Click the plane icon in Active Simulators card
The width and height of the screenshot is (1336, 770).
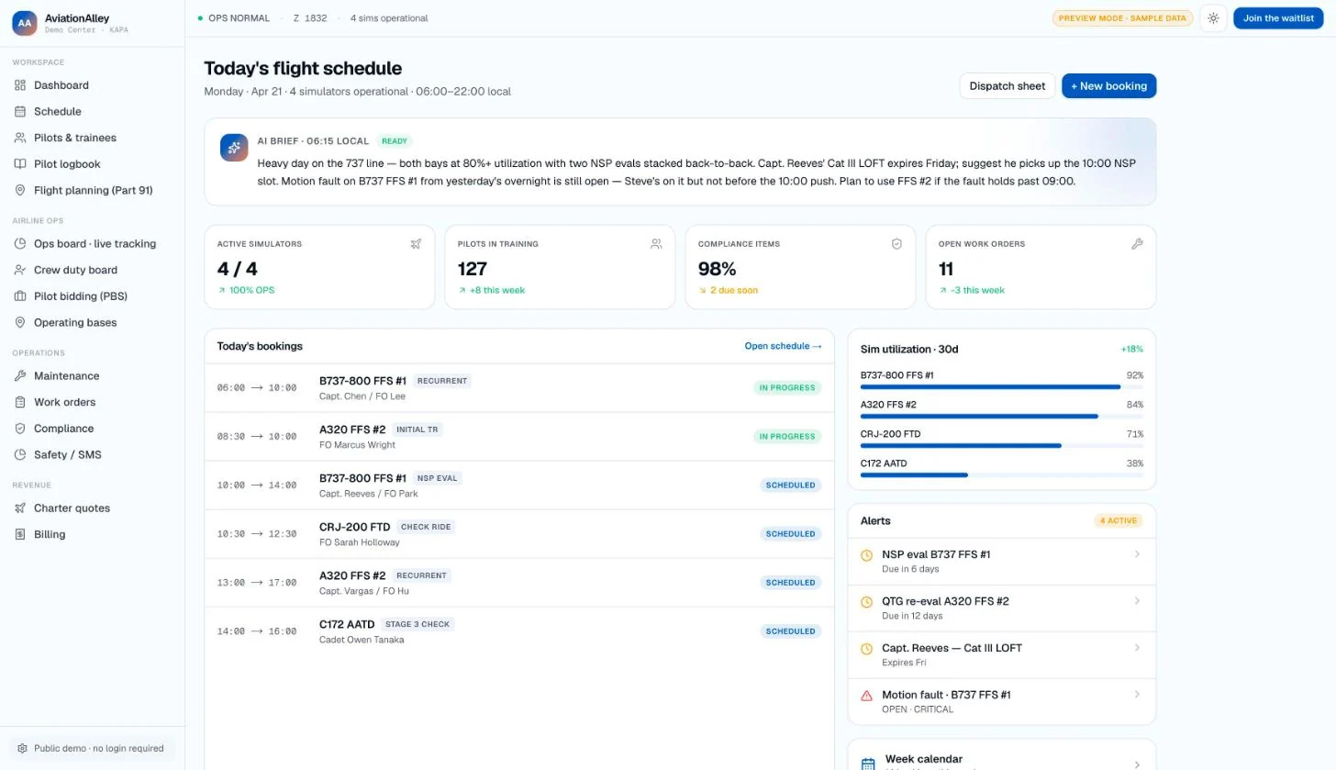click(x=416, y=244)
